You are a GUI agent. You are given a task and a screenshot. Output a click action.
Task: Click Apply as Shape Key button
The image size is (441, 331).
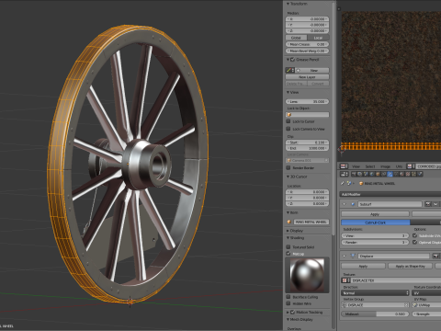pyautogui.click(x=411, y=266)
